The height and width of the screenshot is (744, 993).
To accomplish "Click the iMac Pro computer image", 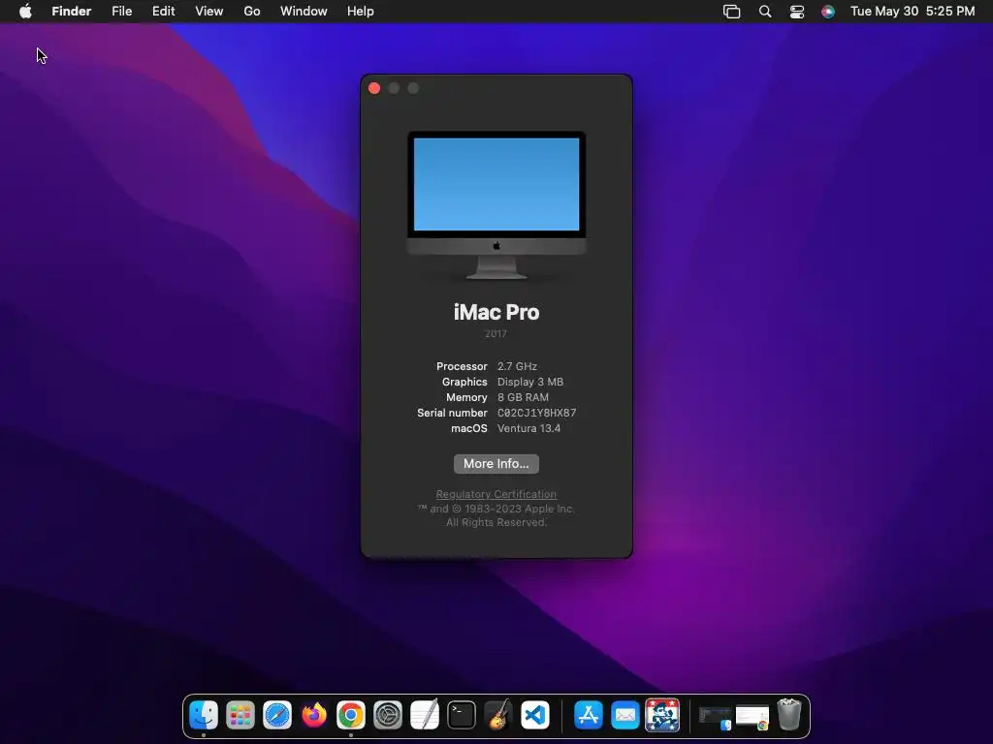I will (x=496, y=205).
